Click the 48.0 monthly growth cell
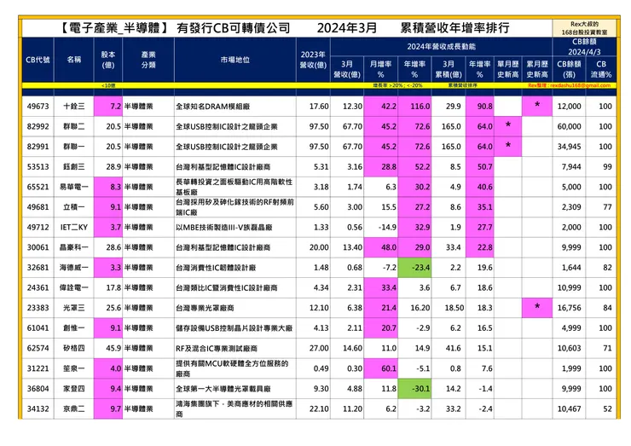The image size is (631, 446). 380,247
